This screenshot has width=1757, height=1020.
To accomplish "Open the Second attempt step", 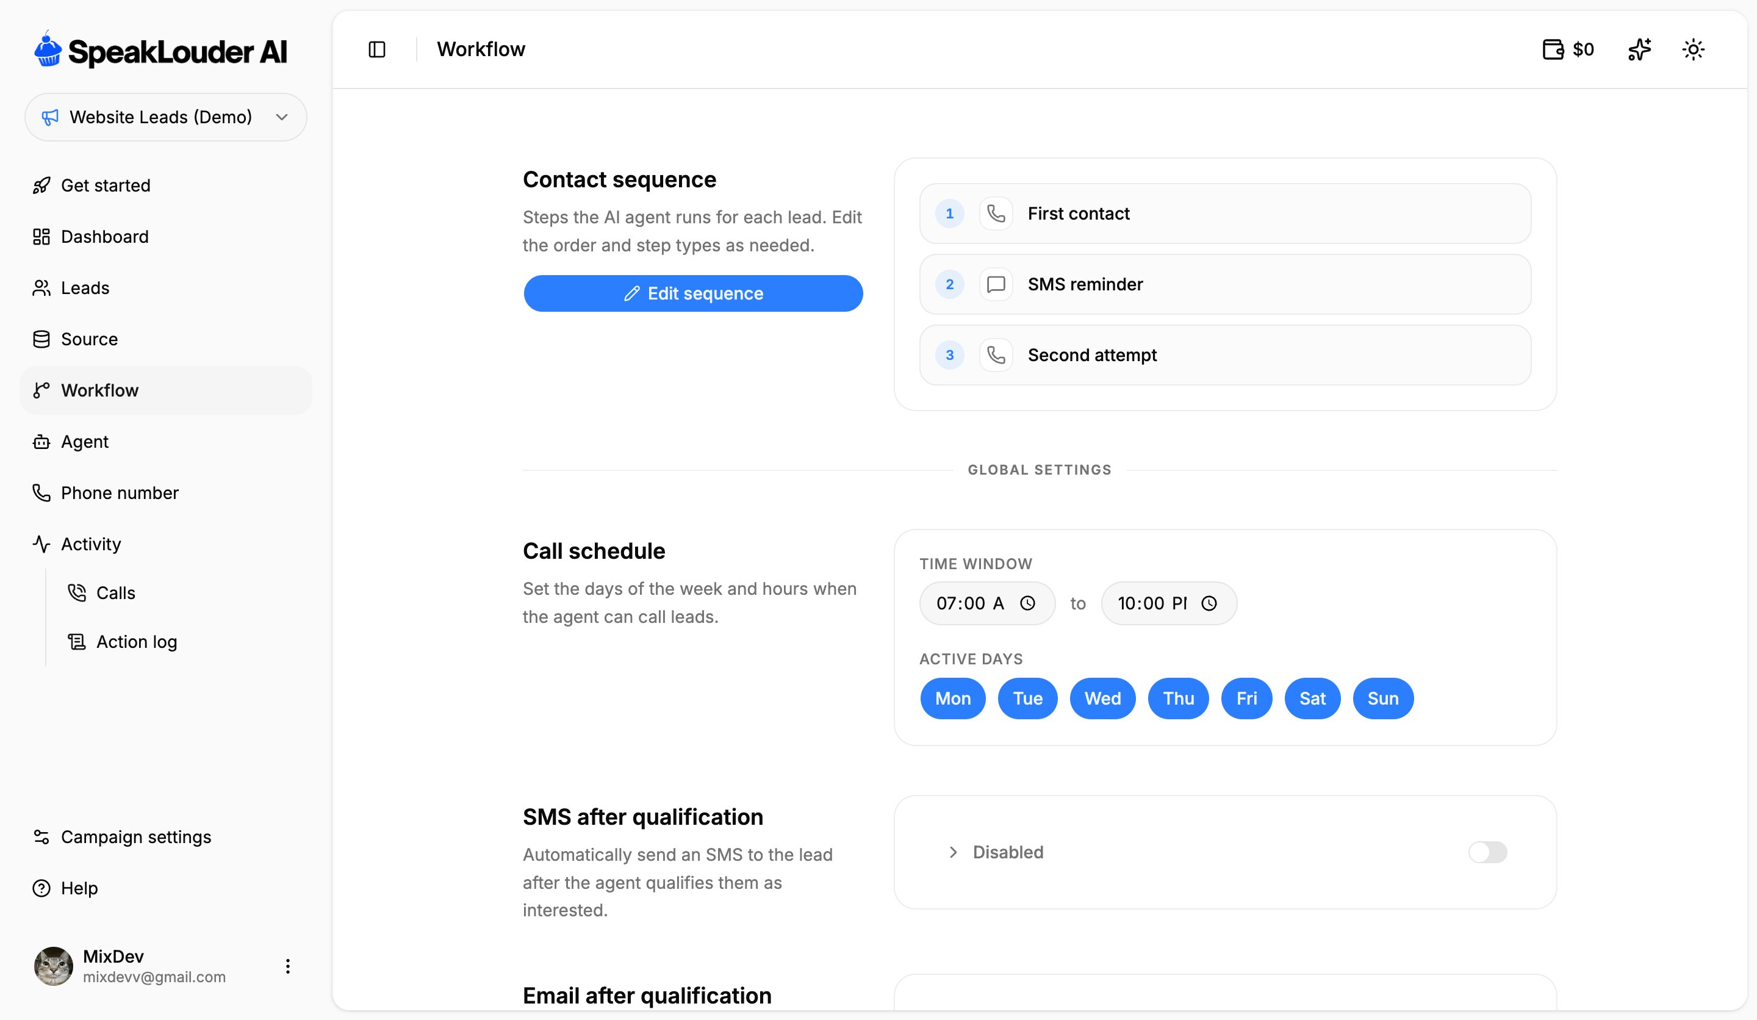I will click(1225, 355).
